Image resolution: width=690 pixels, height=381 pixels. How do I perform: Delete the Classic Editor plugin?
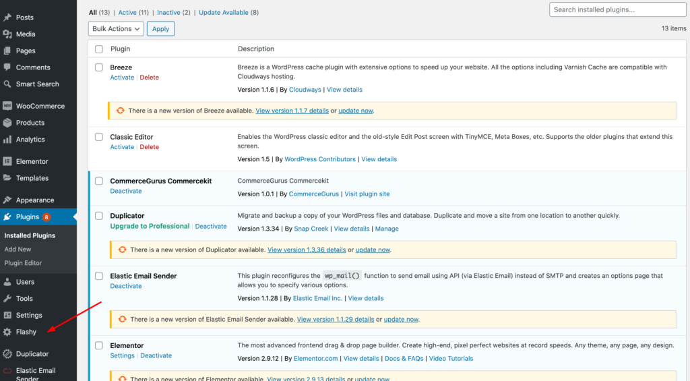click(149, 147)
